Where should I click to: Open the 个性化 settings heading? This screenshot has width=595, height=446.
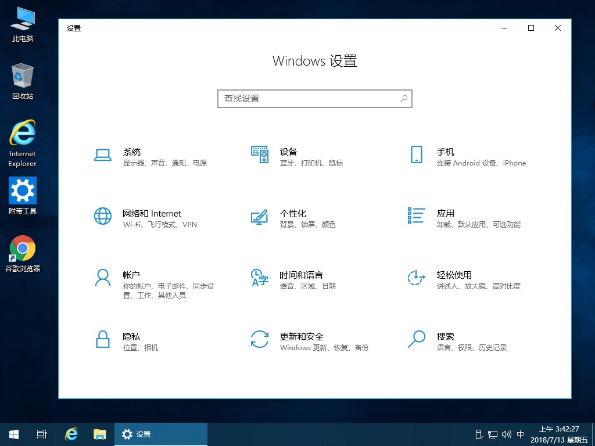[293, 214]
